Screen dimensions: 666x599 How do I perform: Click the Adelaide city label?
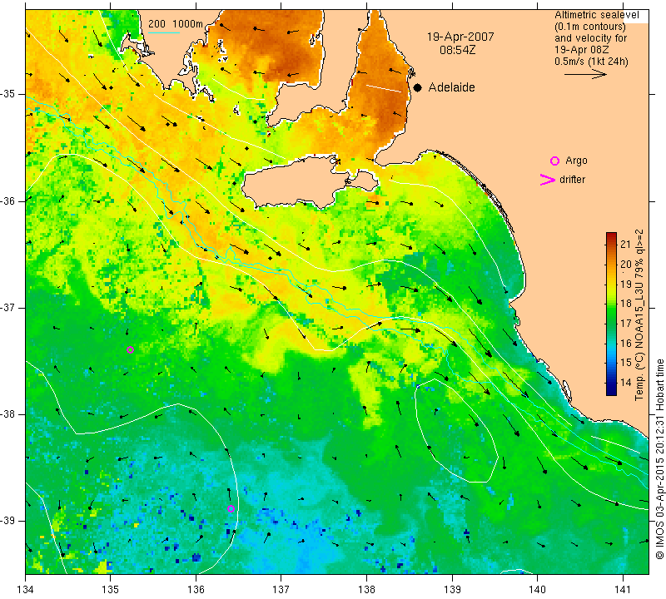pos(451,87)
